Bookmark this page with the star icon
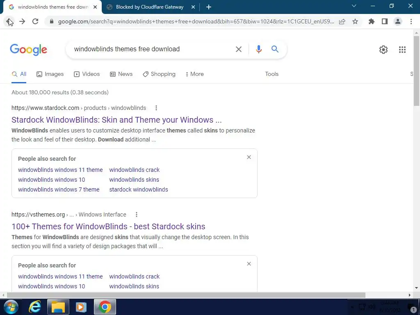 coord(355,21)
